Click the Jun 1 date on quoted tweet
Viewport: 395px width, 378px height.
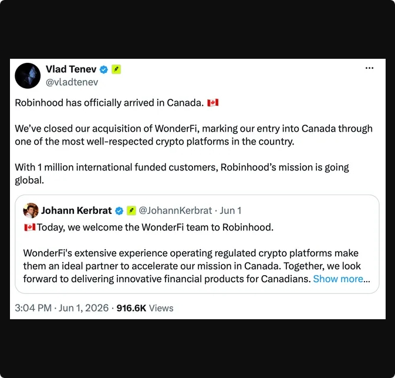point(231,210)
